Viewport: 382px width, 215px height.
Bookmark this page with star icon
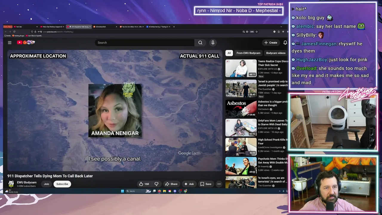[256, 32]
